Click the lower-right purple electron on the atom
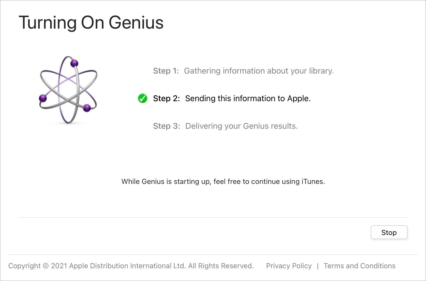Screen dimensions: 426x281 [x=87, y=108]
